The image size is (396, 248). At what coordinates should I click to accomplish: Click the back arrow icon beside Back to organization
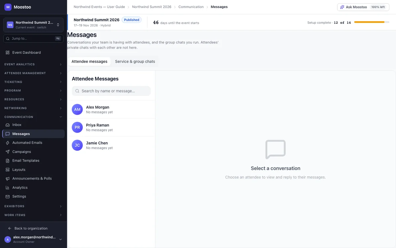click(10, 228)
